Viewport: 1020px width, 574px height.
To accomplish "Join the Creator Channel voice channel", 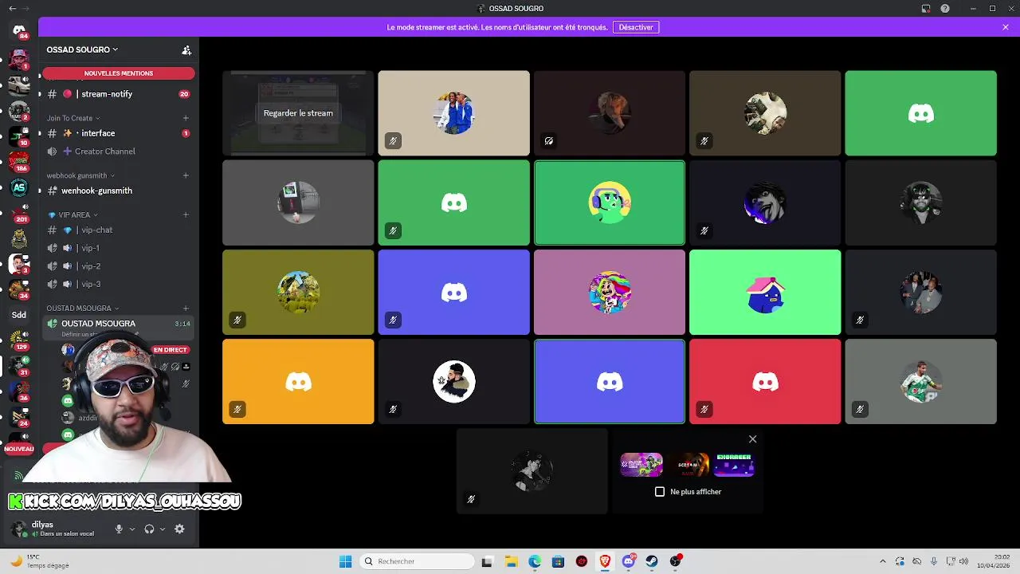I will point(118,151).
